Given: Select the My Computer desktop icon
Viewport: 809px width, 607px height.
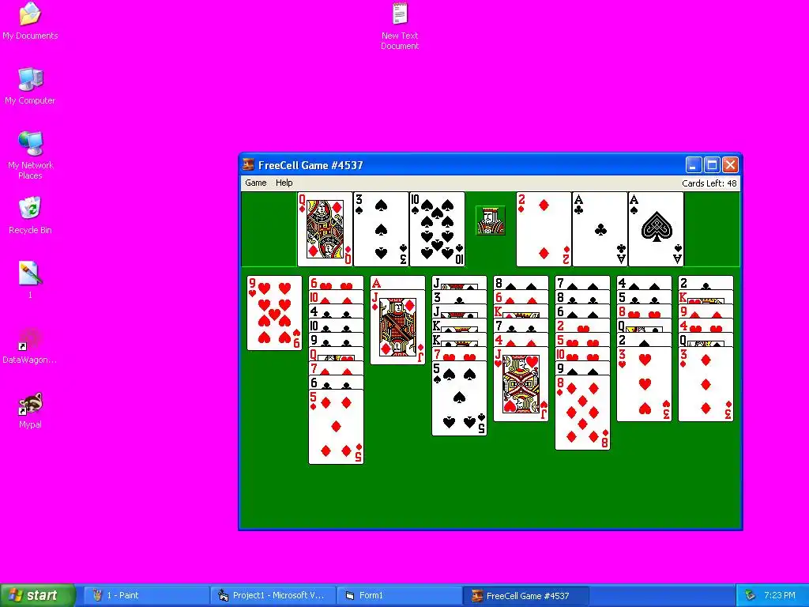Looking at the screenshot, I should tap(30, 86).
